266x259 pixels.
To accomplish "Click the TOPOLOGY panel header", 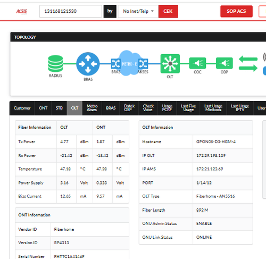I will click(138, 37).
